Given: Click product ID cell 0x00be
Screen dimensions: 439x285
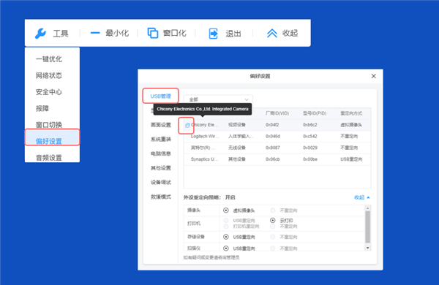Looking at the screenshot, I should click(310, 159).
